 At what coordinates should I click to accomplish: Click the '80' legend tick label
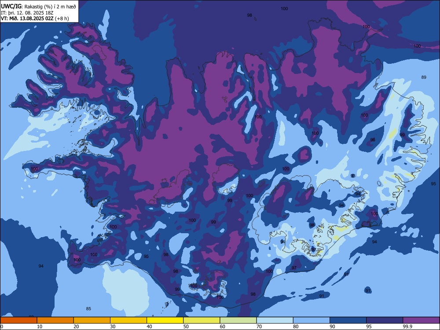tap(296, 326)
